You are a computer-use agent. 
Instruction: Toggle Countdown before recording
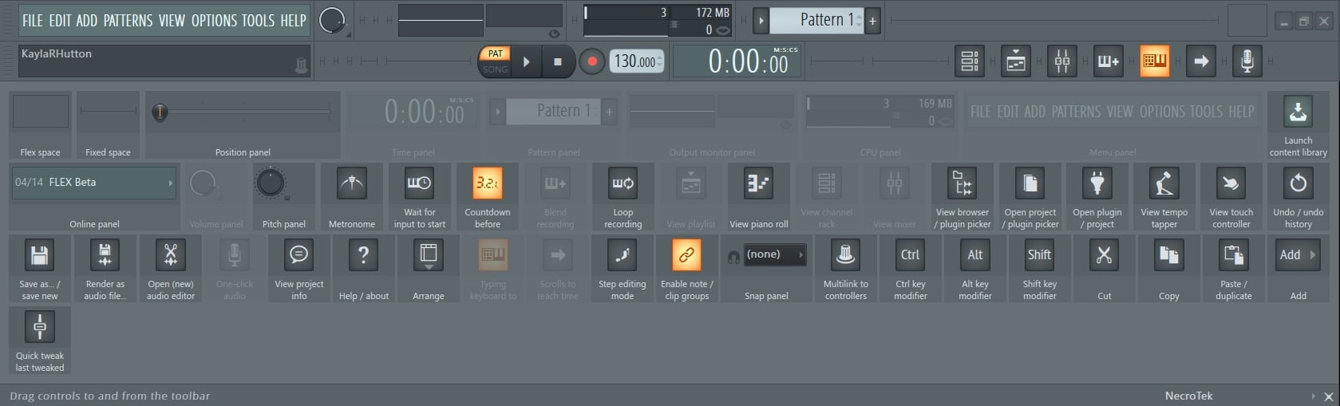pyautogui.click(x=487, y=184)
